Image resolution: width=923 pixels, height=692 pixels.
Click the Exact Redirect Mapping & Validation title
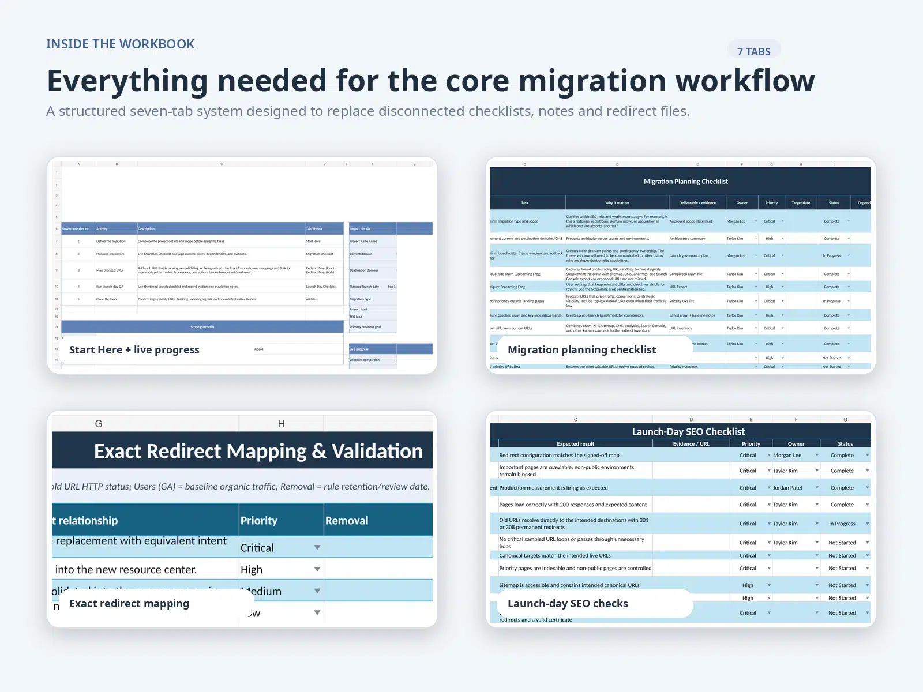coord(258,451)
